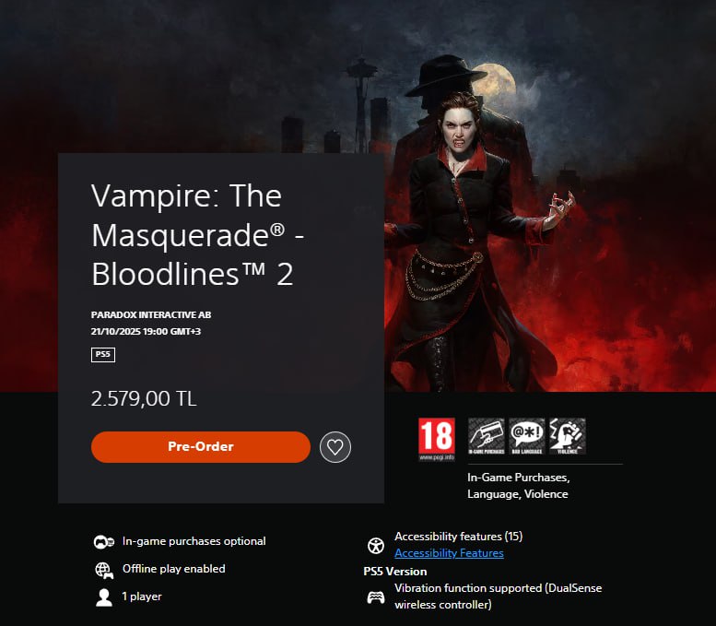The height and width of the screenshot is (626, 716).
Task: Click the Accessibility features (15) text
Action: tap(459, 537)
